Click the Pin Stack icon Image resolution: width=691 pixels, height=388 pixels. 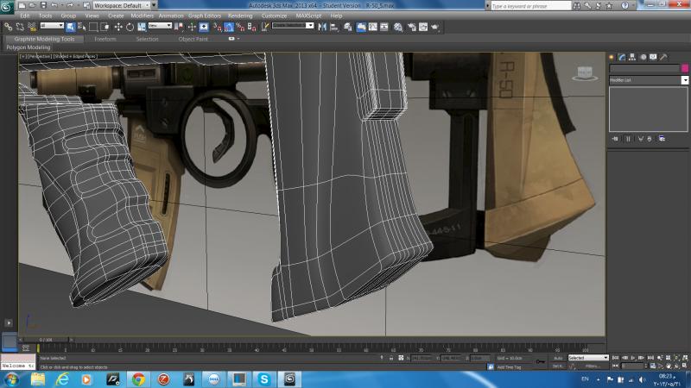[x=616, y=138]
